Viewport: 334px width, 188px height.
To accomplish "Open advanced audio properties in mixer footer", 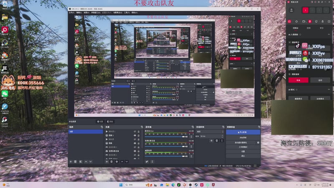I will (x=147, y=162).
